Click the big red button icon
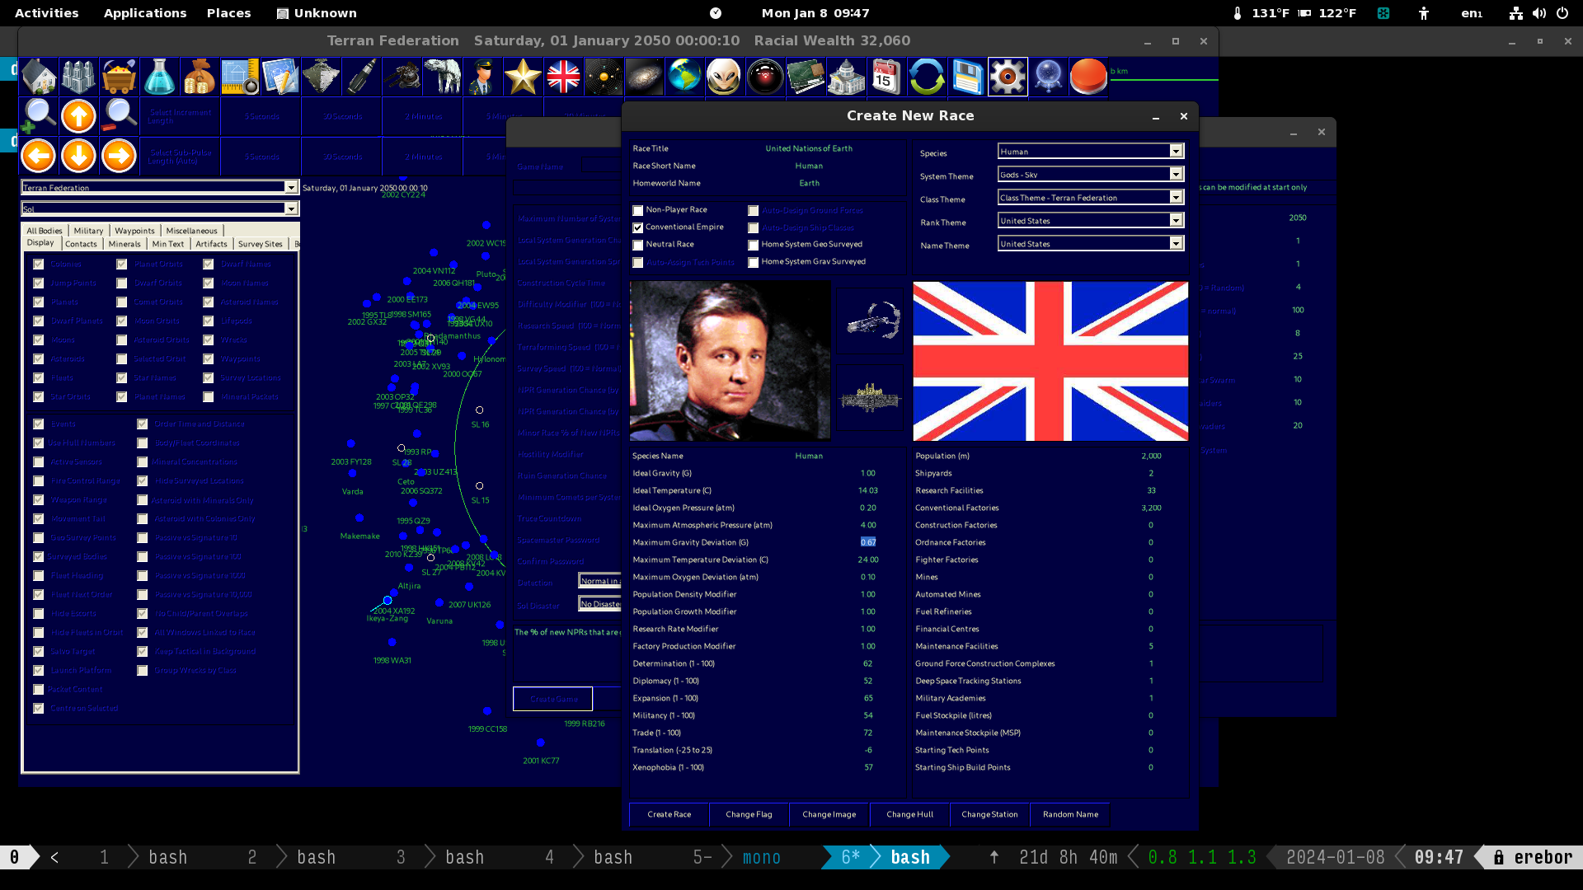The width and height of the screenshot is (1583, 890). click(1088, 77)
